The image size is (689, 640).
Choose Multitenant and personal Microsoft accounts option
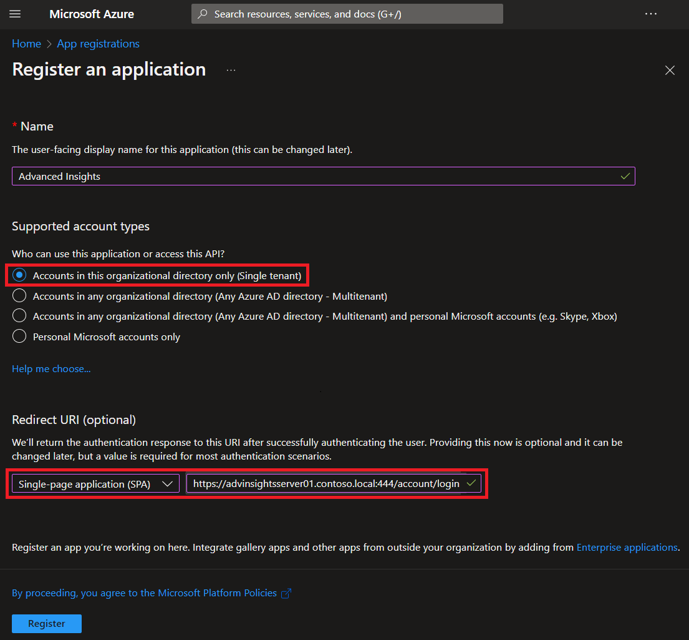20,316
